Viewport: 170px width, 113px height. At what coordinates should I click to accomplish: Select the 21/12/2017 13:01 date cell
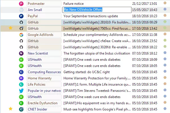(144, 4)
